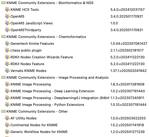Click version 2.1.1.v202502181517
The width and height of the screenshot is (149, 137).
click(127, 50)
